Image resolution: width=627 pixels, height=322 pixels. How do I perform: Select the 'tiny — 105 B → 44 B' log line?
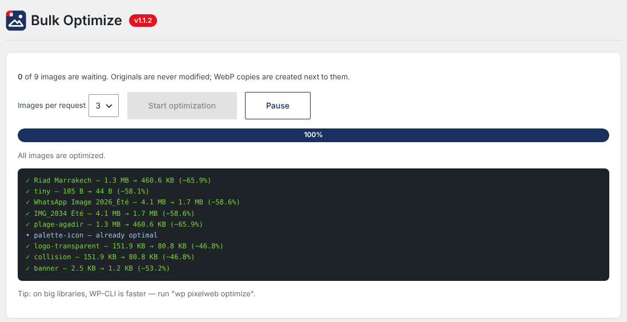87,191
